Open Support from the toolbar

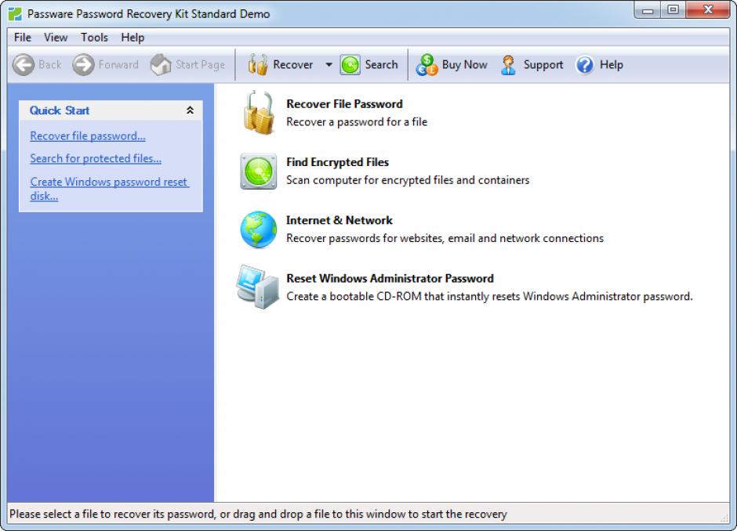[532, 65]
